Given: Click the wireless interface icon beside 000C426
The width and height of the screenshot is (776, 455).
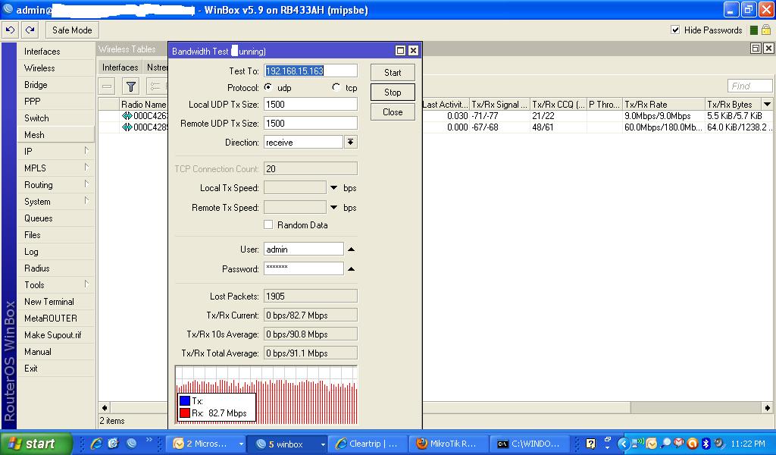Looking at the screenshot, I should pos(127,116).
